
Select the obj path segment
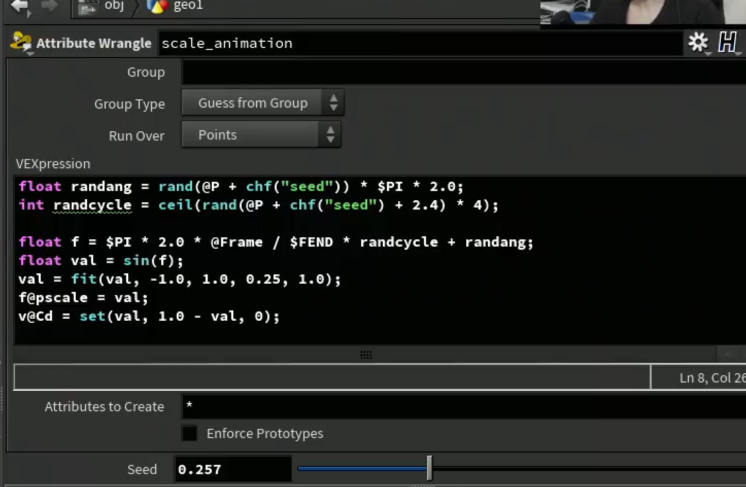114,6
